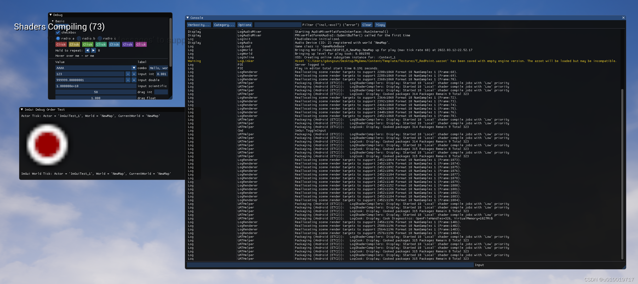Click right arrow repeat button

[x=93, y=50]
